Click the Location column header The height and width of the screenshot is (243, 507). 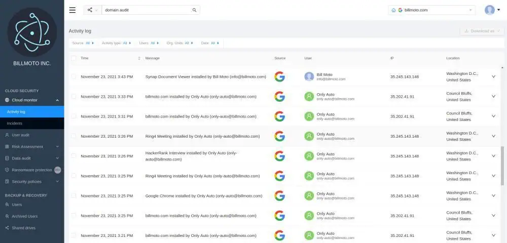click(x=453, y=58)
